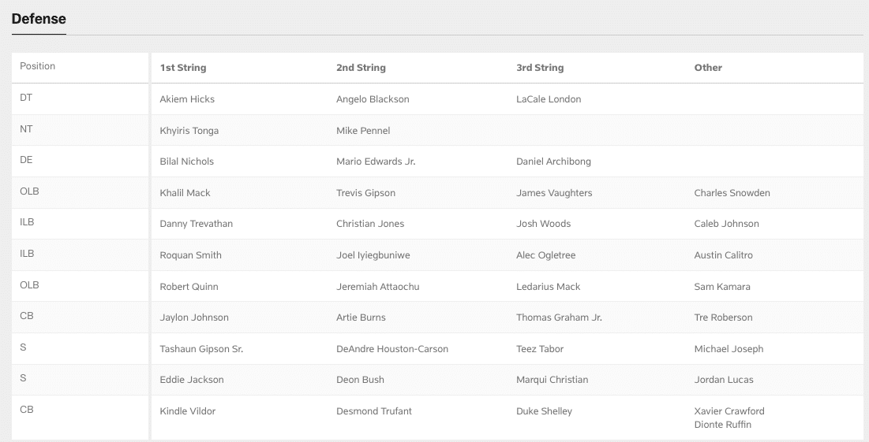Click Mario Edwards Jr. in 2nd String
This screenshot has height=442, width=869.
coord(376,162)
